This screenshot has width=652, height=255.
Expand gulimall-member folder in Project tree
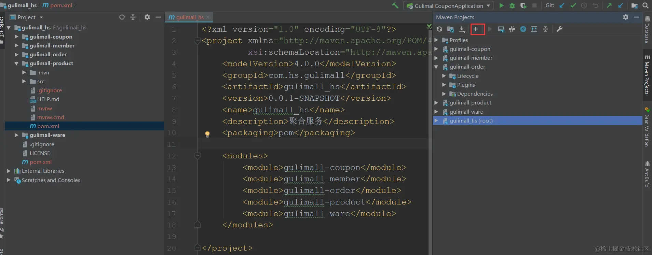16,45
